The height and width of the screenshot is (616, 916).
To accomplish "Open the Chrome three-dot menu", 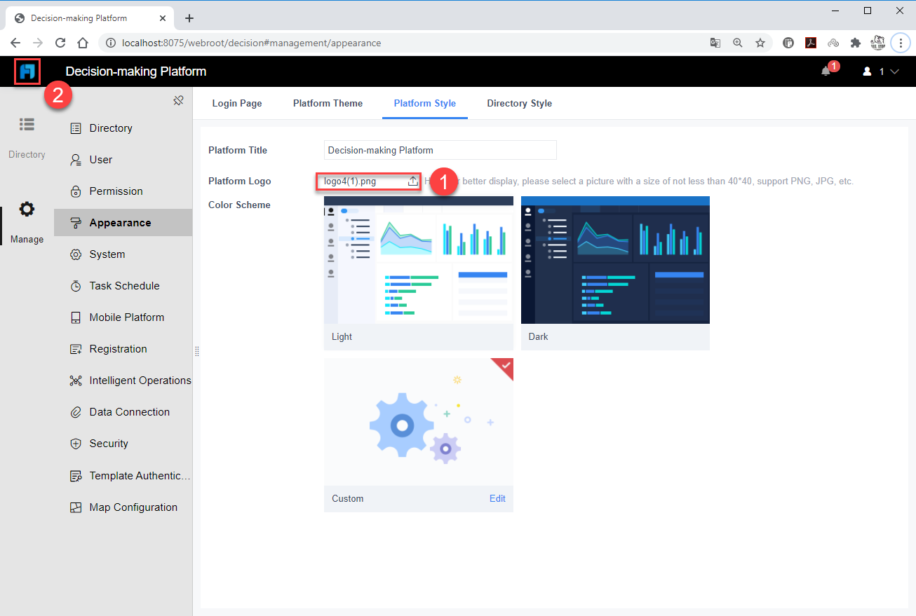I will [x=901, y=43].
